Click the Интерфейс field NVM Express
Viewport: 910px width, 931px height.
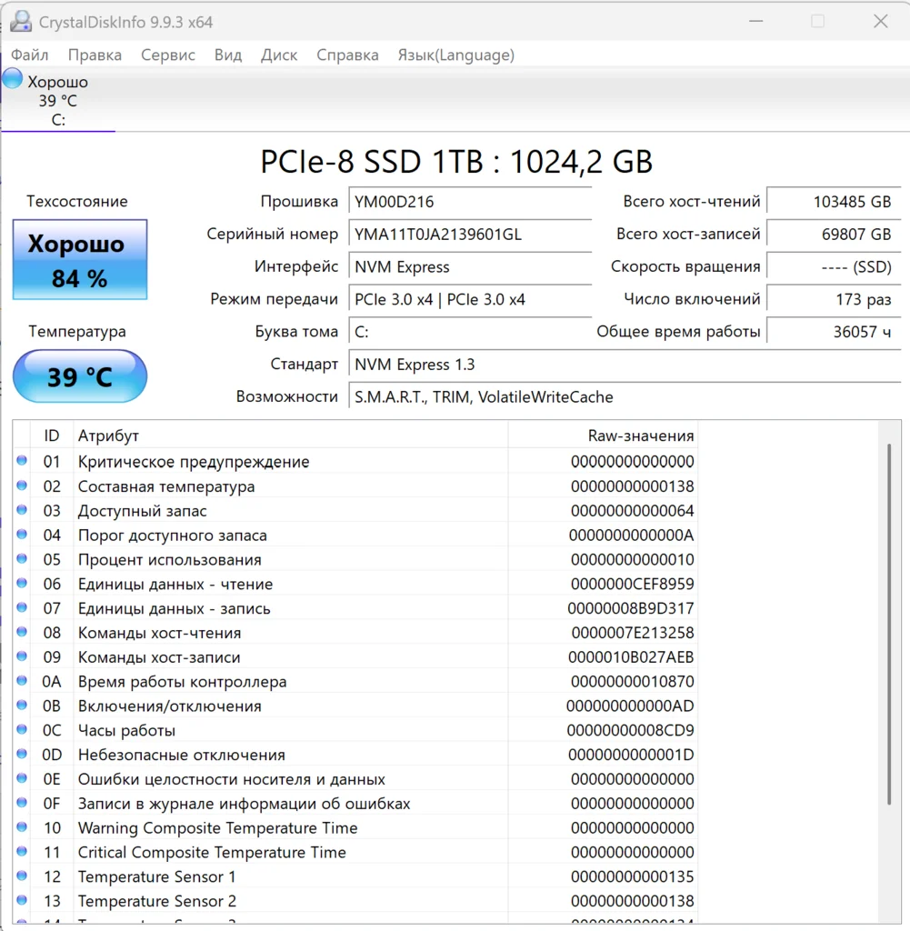(x=470, y=267)
